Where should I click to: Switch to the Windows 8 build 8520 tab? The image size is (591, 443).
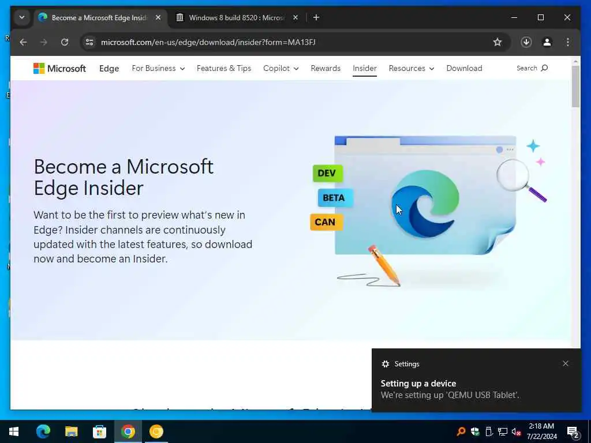click(235, 18)
